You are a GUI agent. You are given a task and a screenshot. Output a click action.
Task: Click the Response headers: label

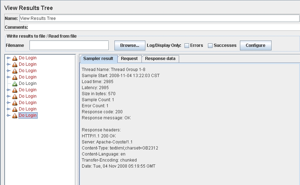101,130
